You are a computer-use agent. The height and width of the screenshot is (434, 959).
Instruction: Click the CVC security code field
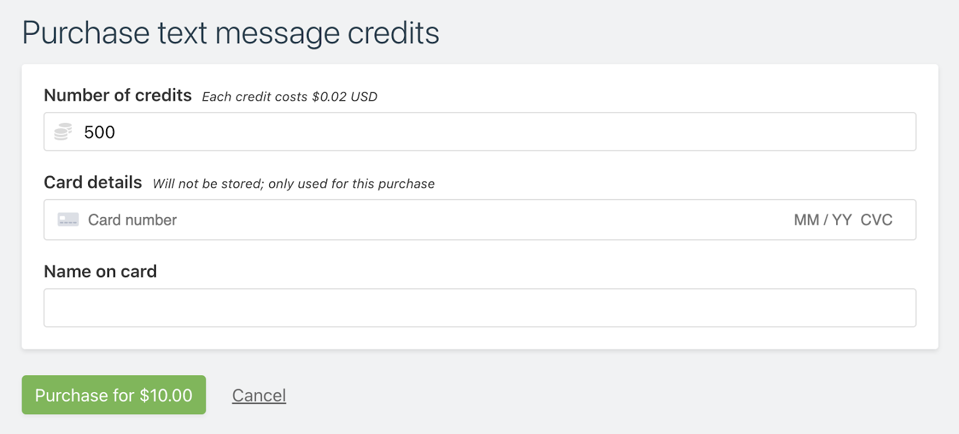[x=876, y=220]
